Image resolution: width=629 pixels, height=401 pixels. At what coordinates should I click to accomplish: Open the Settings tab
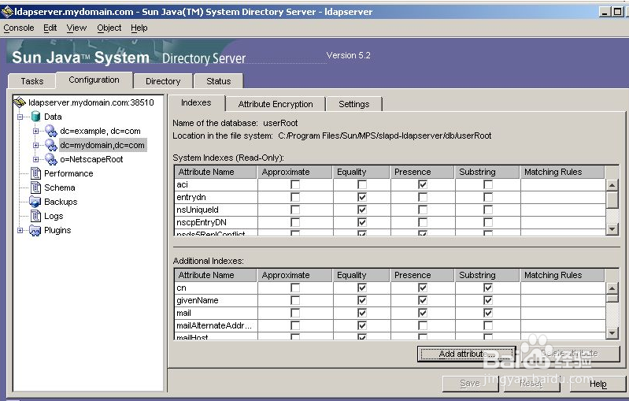(x=353, y=104)
